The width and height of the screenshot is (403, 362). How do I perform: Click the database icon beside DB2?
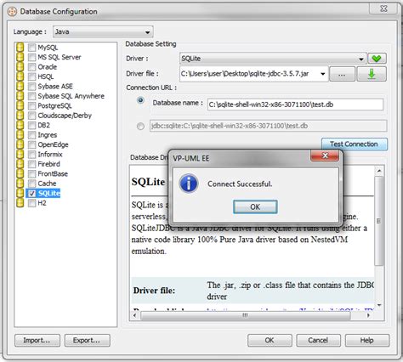coord(20,125)
